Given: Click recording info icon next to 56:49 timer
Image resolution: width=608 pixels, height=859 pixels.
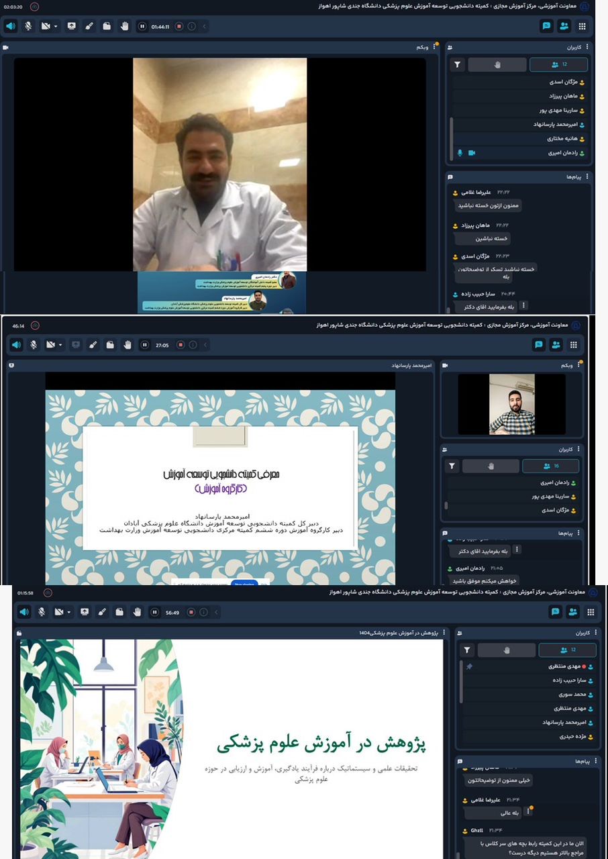Looking at the screenshot, I should pyautogui.click(x=205, y=612).
